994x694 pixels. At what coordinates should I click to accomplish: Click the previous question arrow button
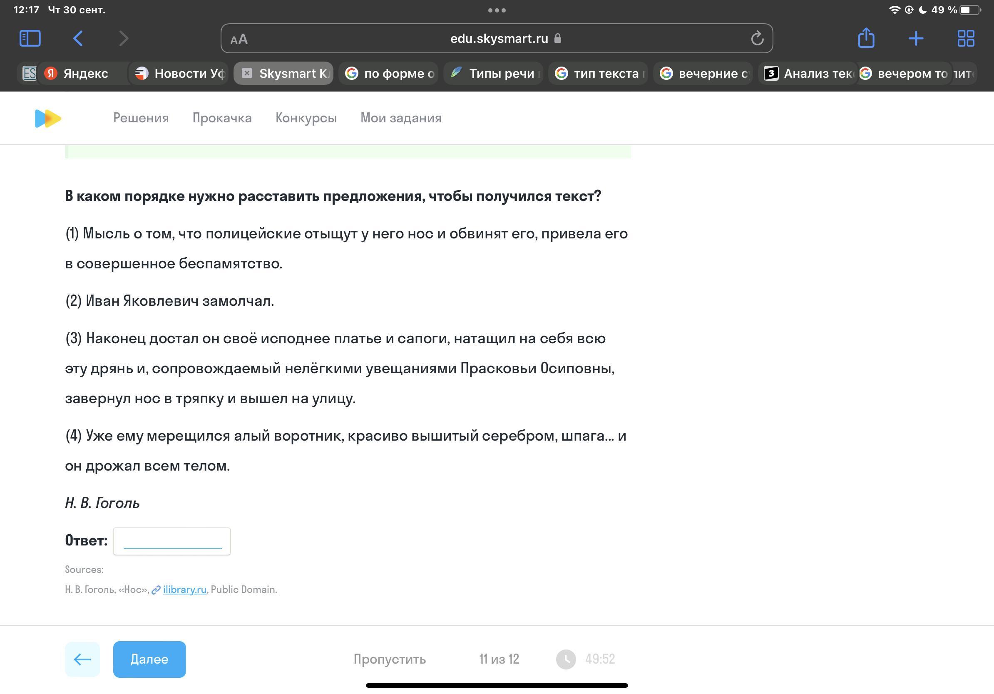[x=82, y=659]
